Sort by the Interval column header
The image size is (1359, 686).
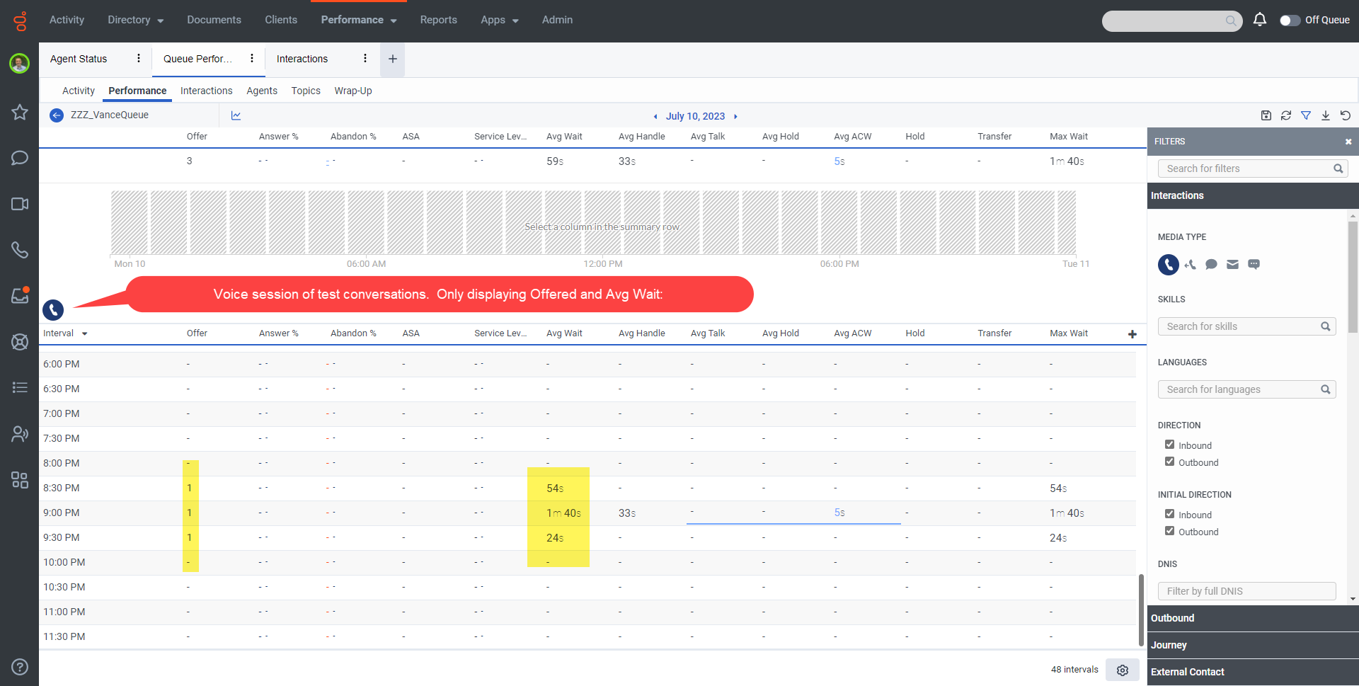[59, 333]
